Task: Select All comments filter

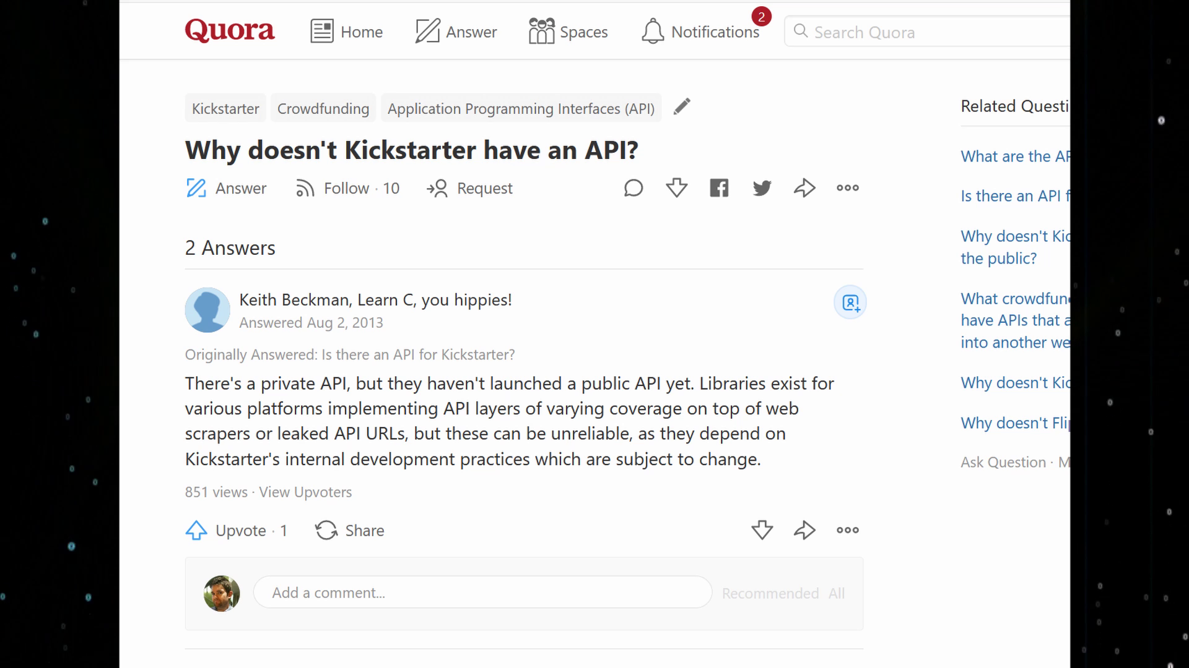Action: coord(837,594)
